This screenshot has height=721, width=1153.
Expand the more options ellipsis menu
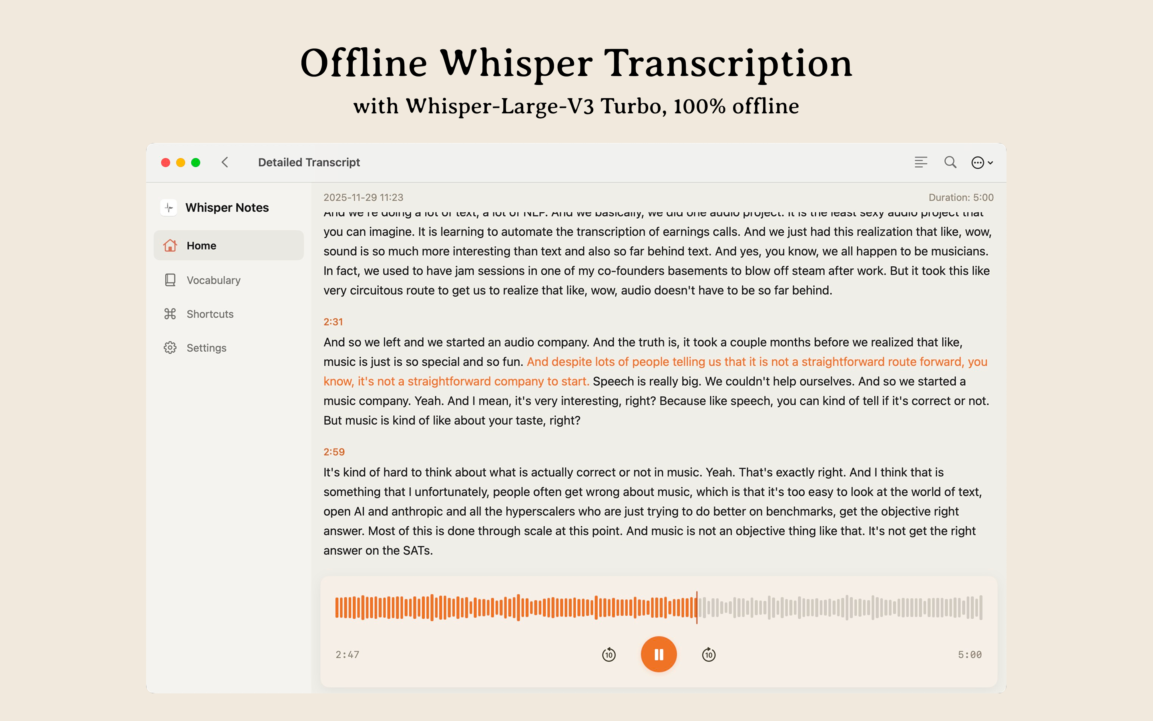pos(982,163)
